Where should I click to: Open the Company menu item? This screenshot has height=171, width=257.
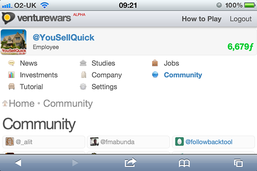click(107, 75)
